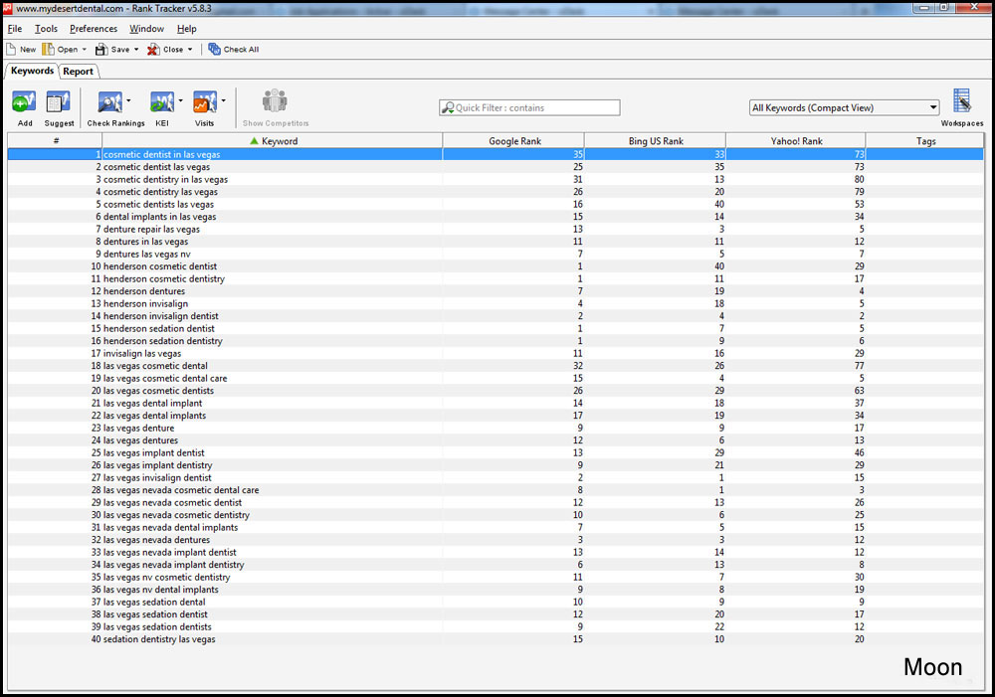Click the KEI analysis icon
The height and width of the screenshot is (697, 995).
pos(162,104)
